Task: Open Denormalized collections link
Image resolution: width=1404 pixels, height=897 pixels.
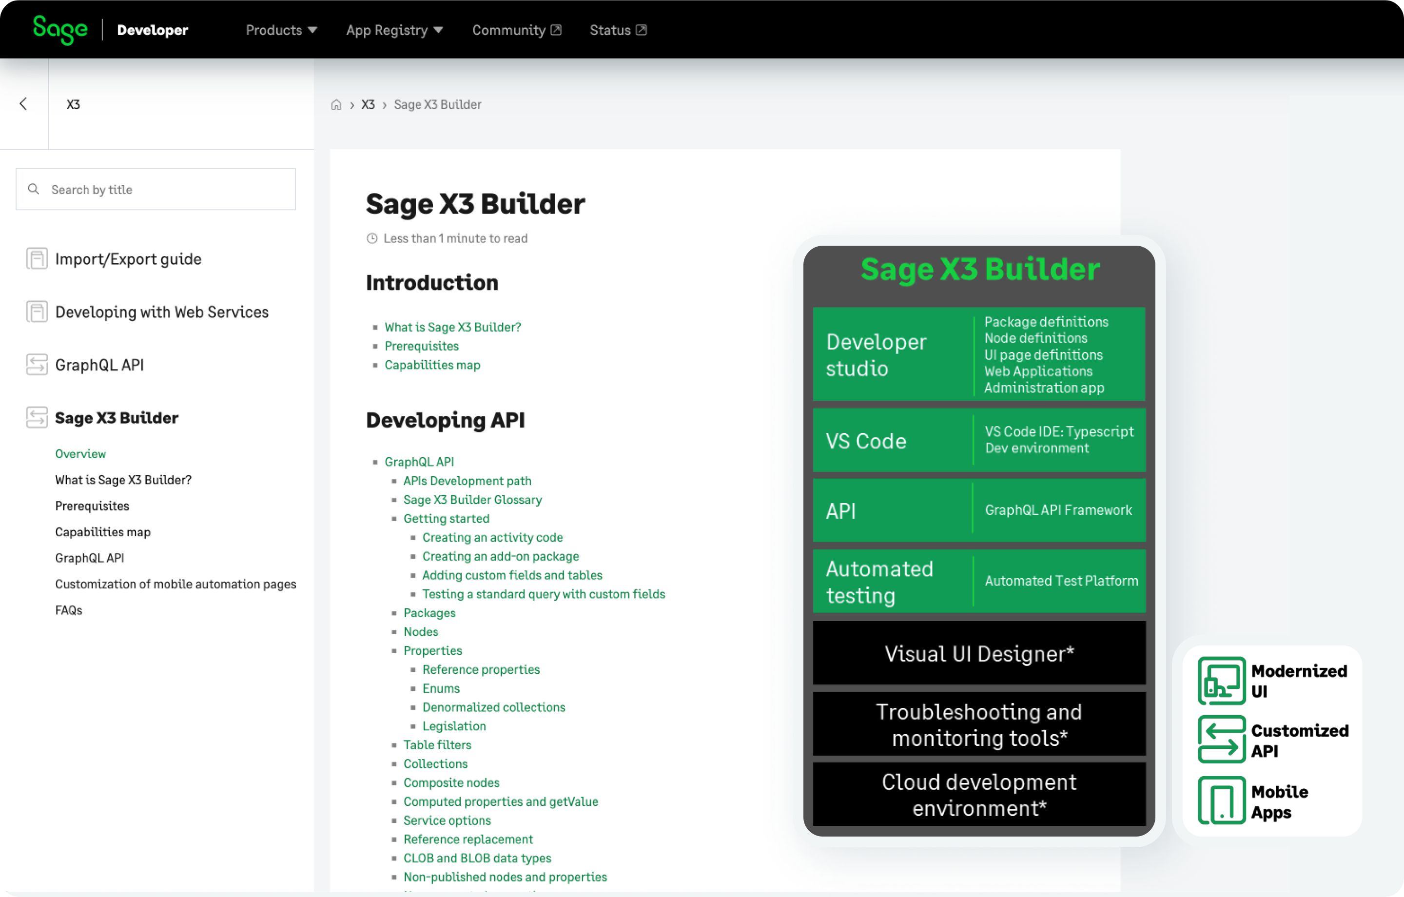Action: click(x=494, y=707)
